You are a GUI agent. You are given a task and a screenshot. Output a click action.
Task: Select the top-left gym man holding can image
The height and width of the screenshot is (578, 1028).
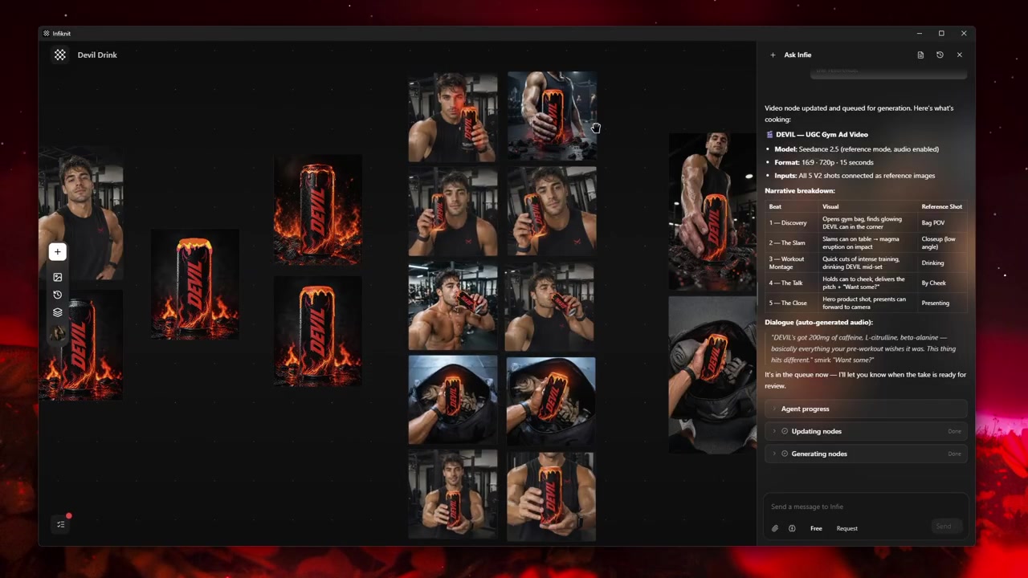click(x=453, y=118)
